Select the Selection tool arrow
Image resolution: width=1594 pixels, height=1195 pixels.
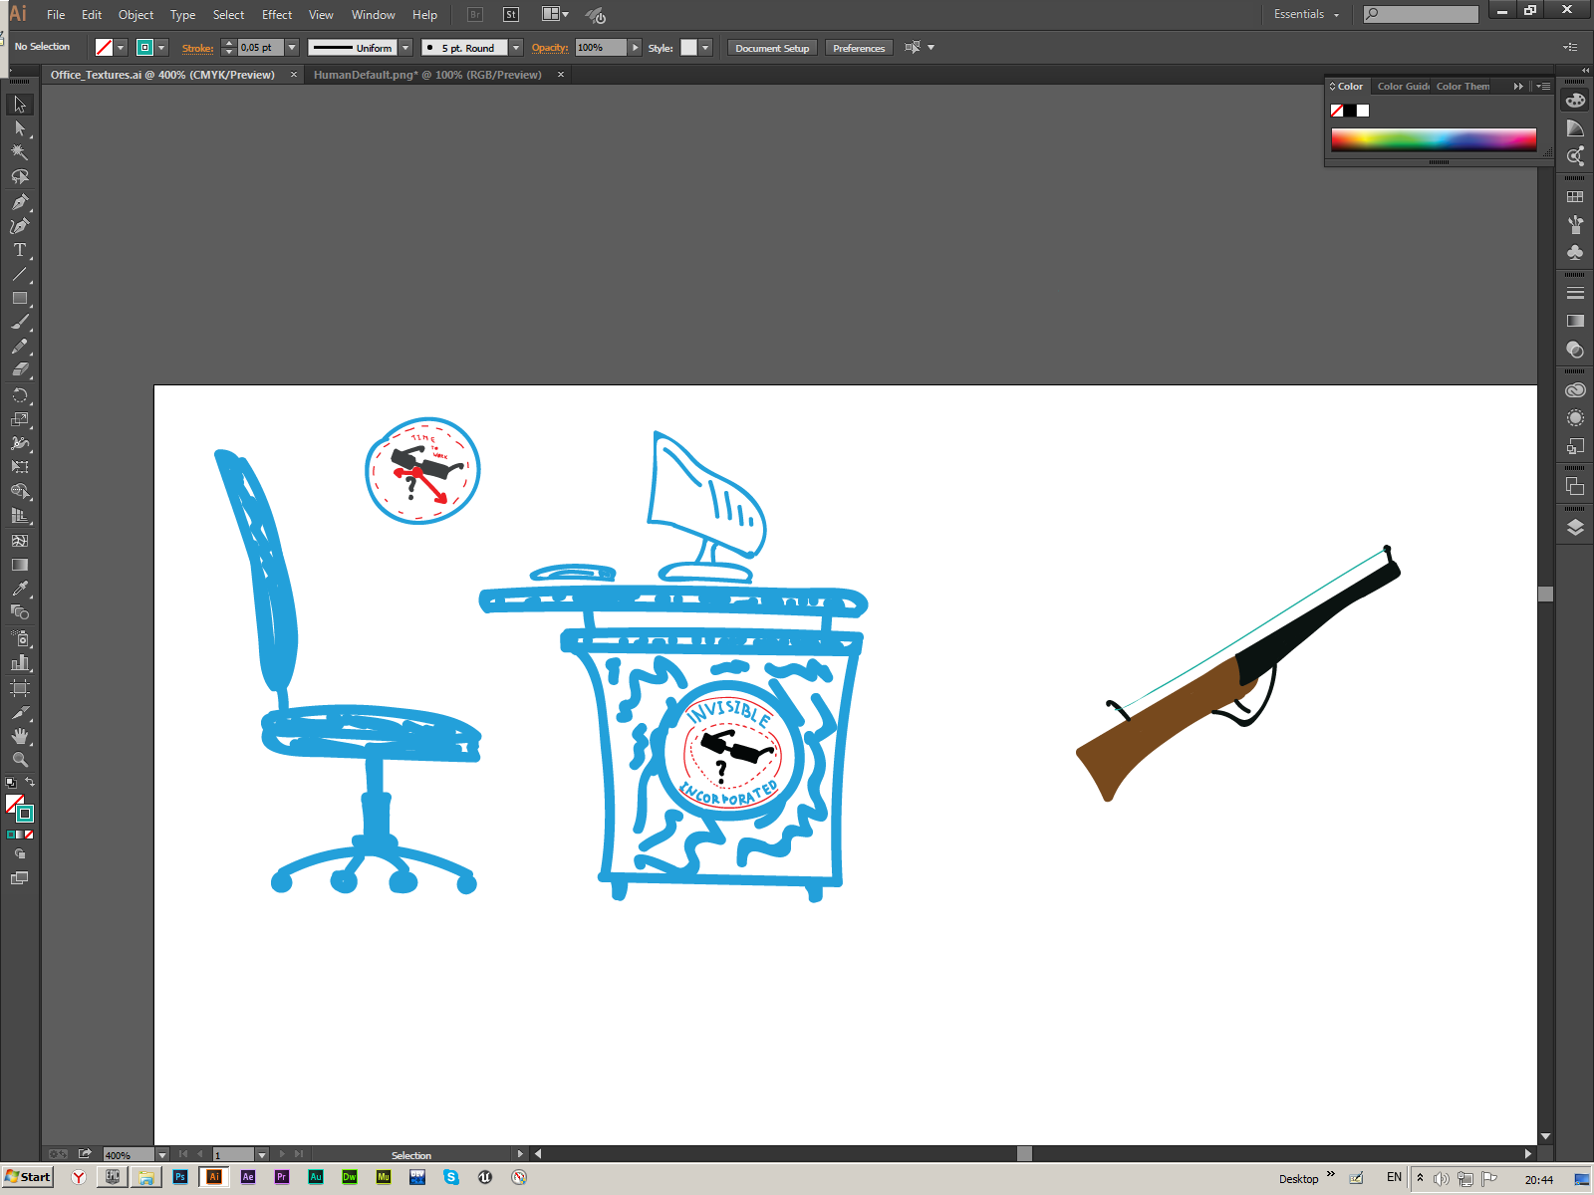[20, 105]
